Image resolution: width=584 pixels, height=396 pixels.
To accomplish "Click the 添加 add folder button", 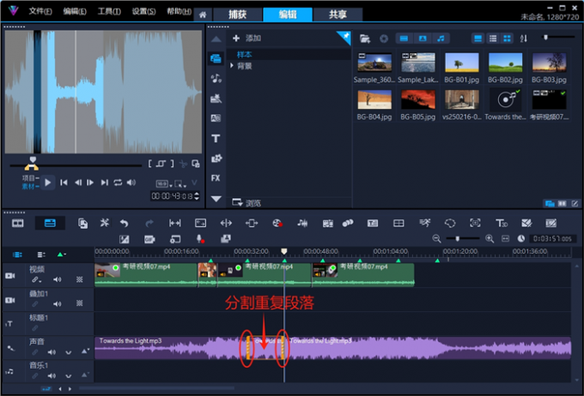I will pyautogui.click(x=246, y=38).
